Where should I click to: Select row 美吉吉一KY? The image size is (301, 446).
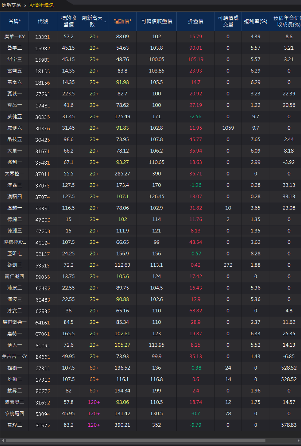point(150,356)
